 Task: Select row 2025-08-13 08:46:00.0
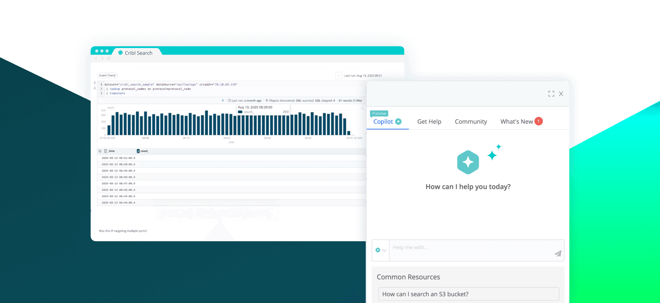[232, 190]
